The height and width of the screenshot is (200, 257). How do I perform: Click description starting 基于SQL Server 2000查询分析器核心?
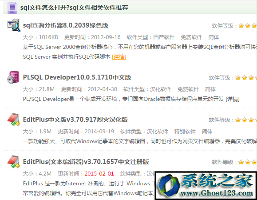[x=140, y=52]
